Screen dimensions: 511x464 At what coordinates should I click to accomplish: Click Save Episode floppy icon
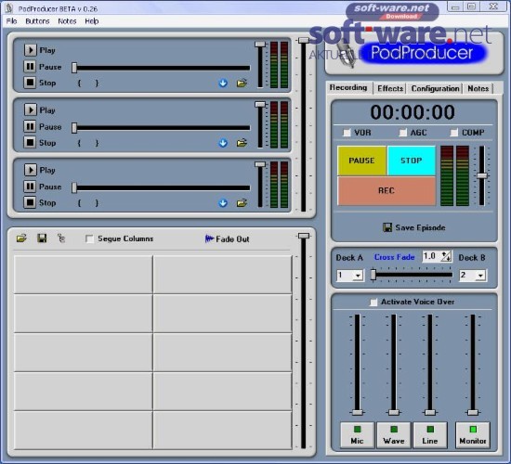tap(387, 227)
